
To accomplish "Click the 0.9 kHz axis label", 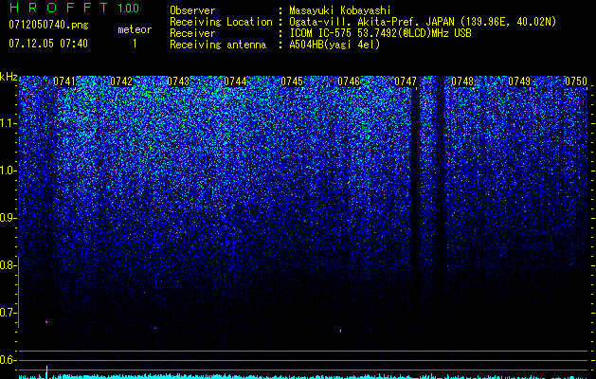I will point(9,218).
